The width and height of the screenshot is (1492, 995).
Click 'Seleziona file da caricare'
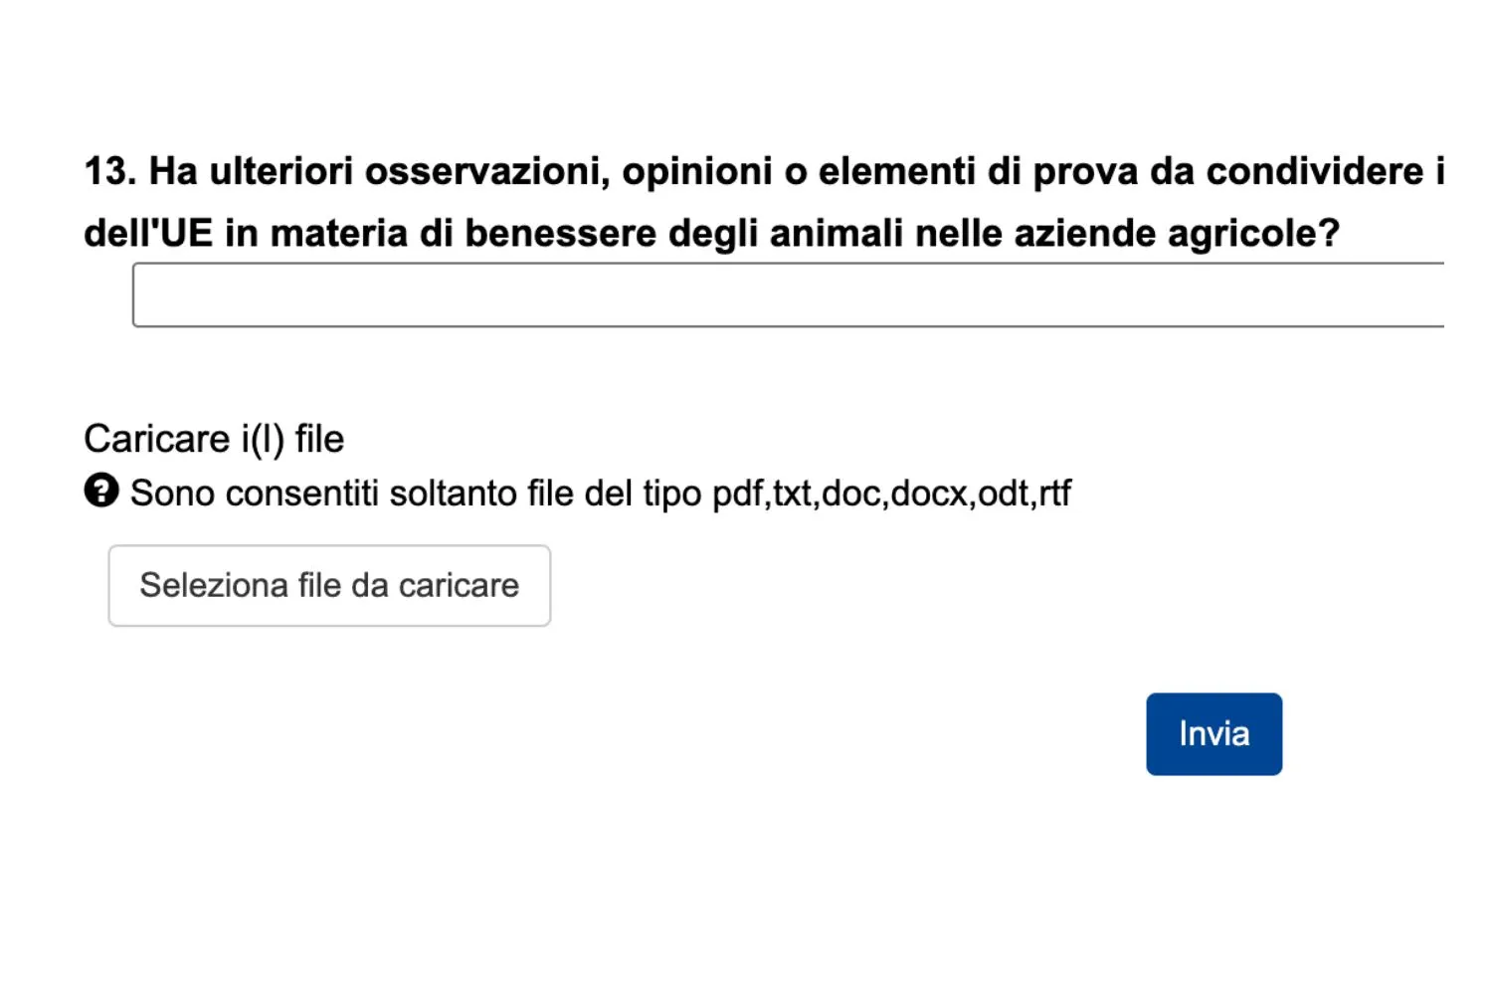pos(330,585)
